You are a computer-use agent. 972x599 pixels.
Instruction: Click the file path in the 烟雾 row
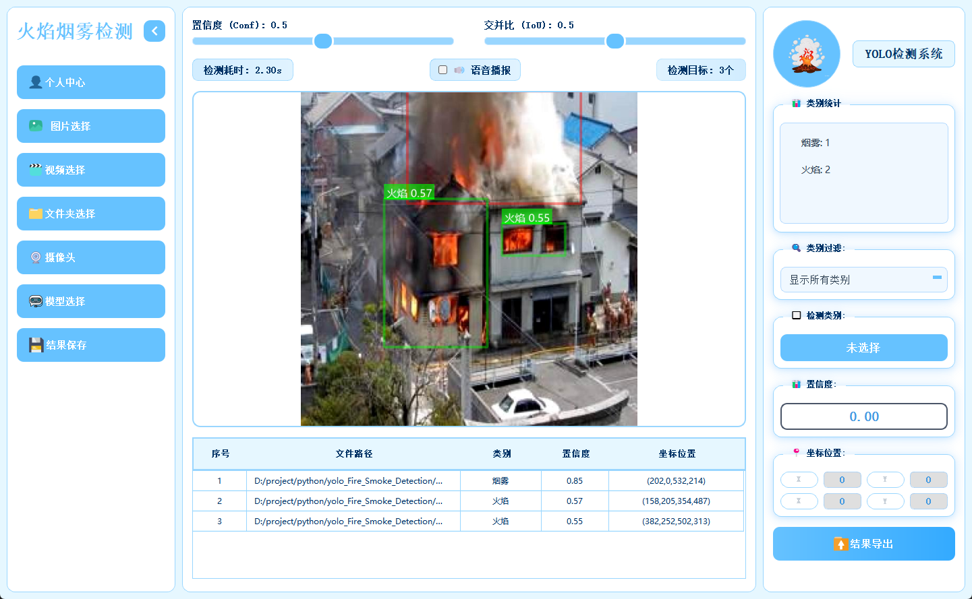click(x=353, y=480)
